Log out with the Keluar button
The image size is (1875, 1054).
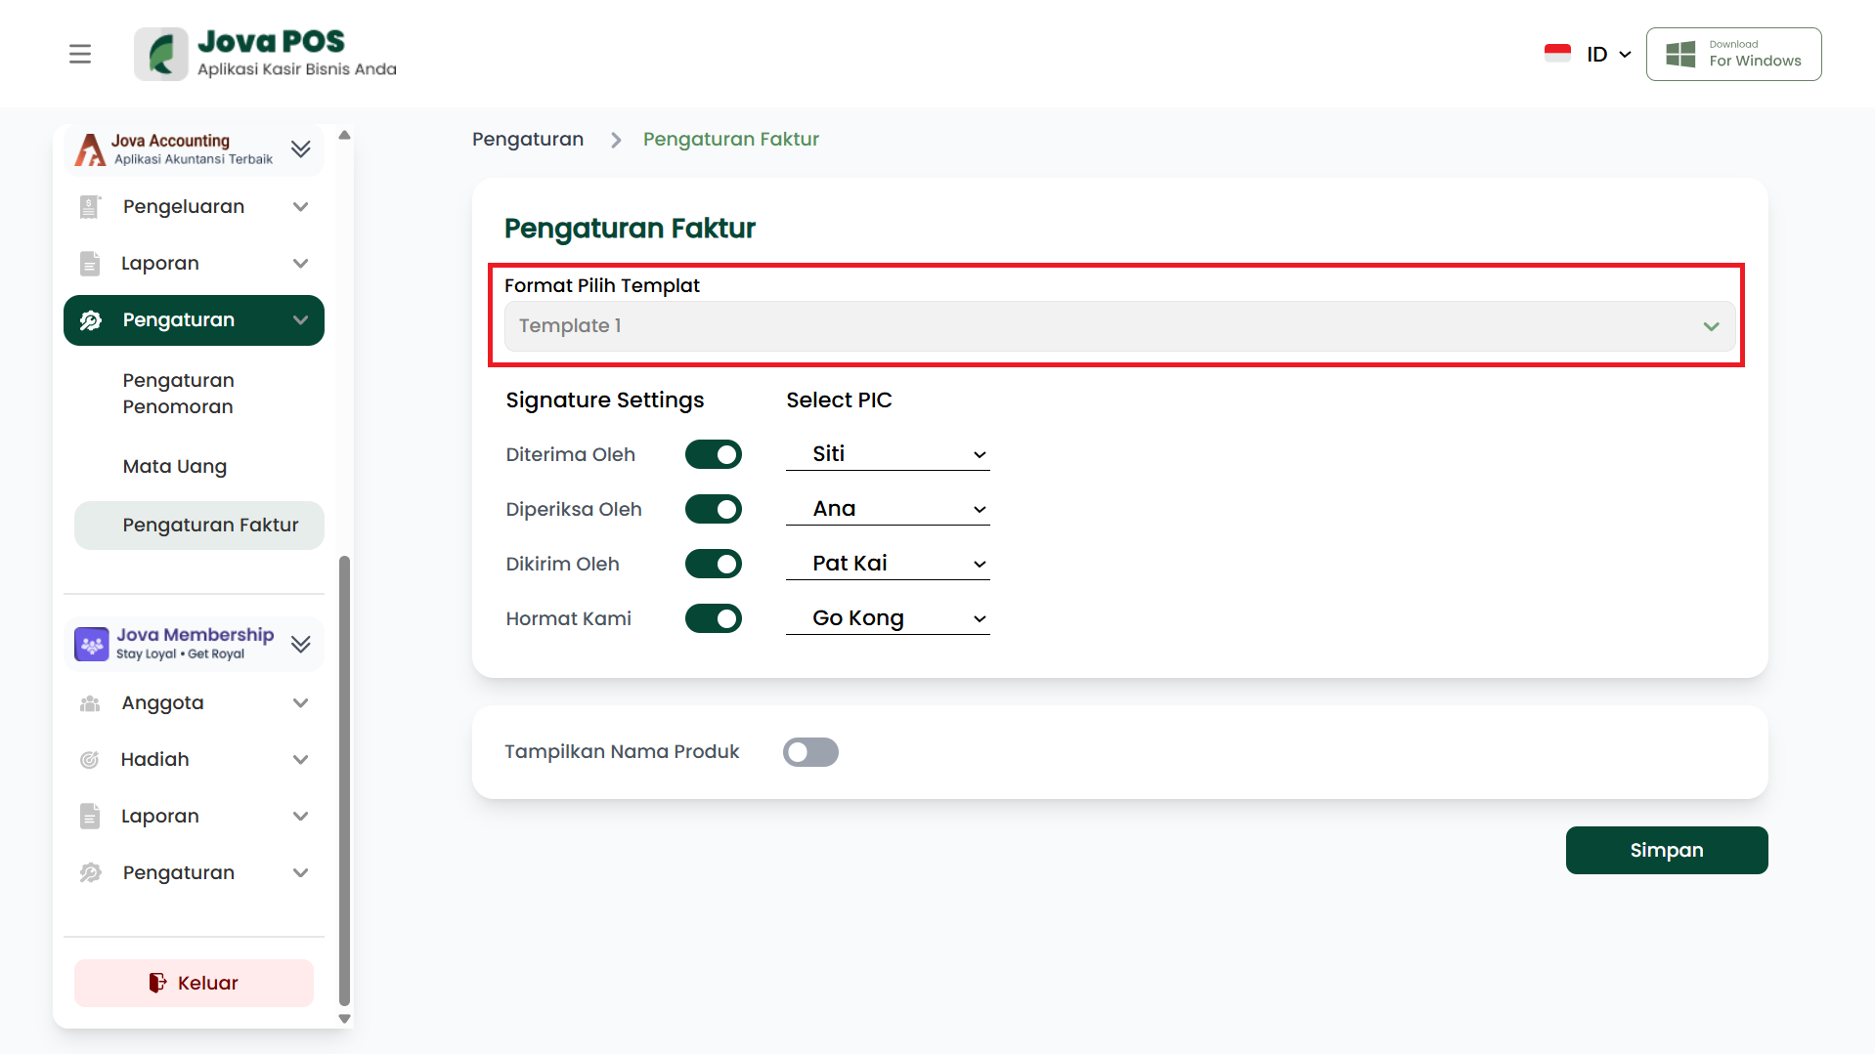194,983
